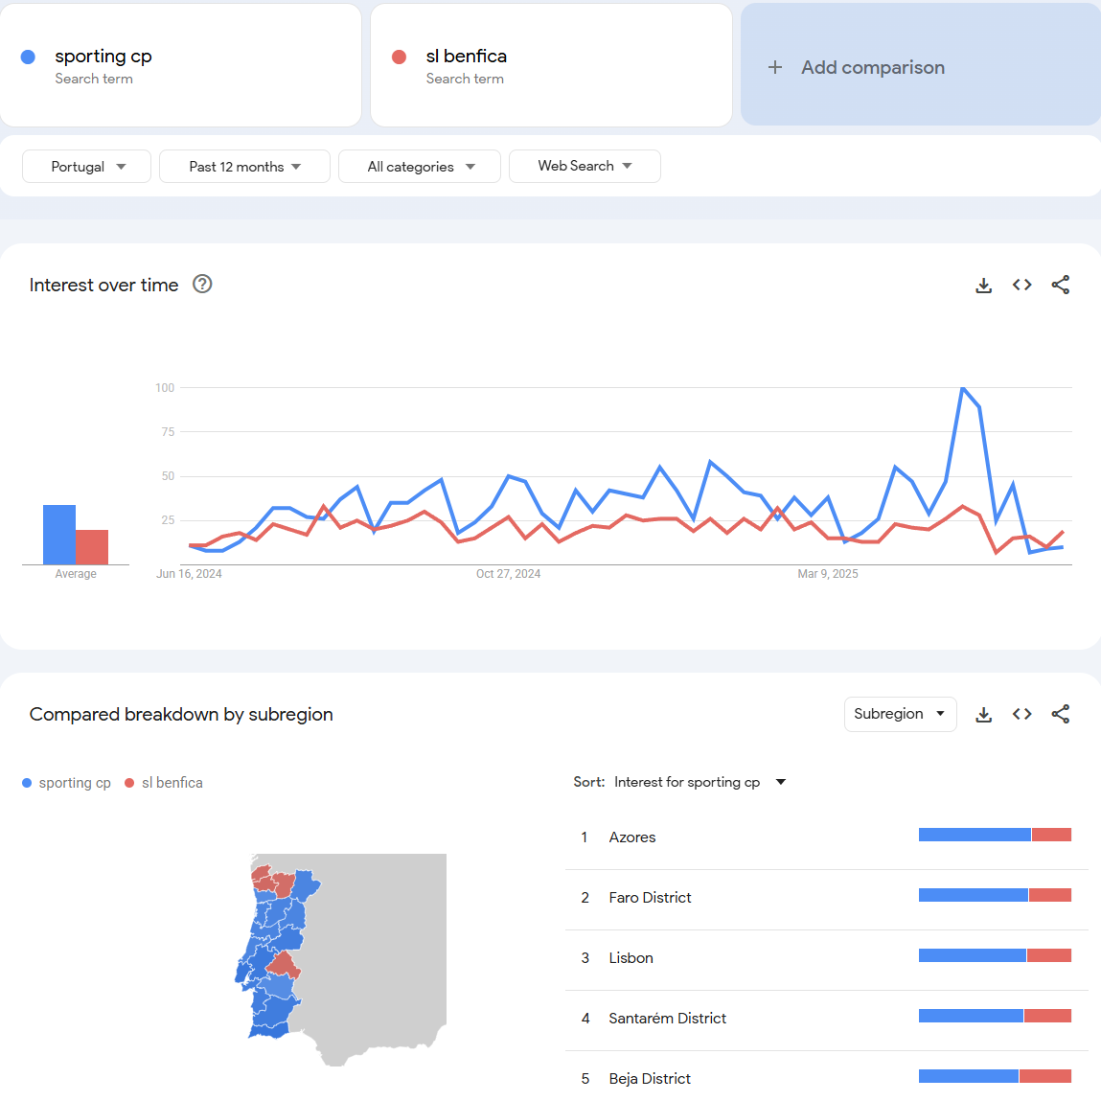Share the Interest over time chart

(1060, 286)
